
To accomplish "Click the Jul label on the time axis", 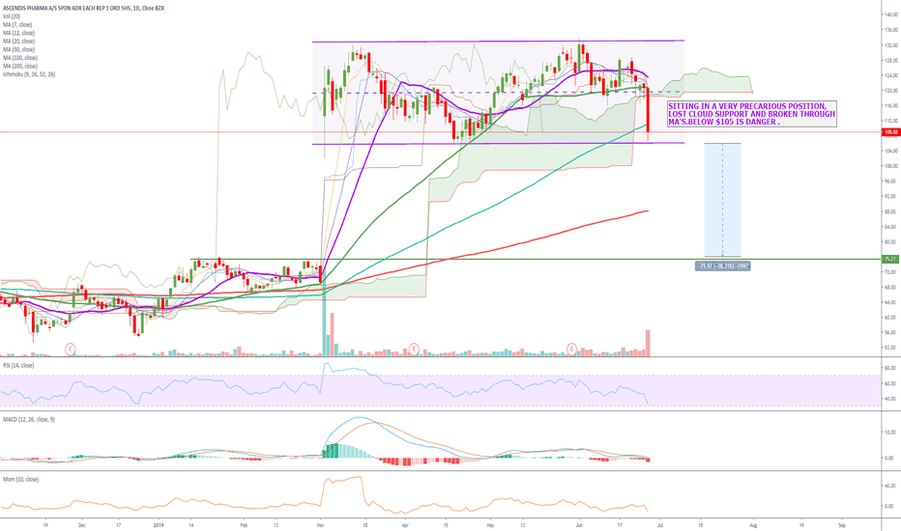I will 659,524.
